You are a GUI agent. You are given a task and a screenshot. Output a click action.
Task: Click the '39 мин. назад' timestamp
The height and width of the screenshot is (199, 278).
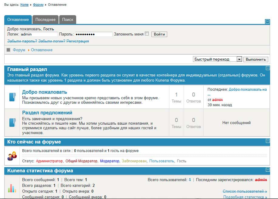point(220,105)
